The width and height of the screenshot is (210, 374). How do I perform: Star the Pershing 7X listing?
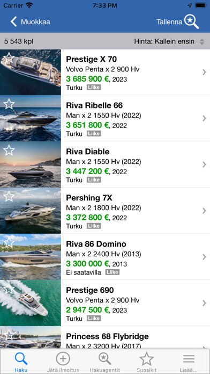click(9, 196)
